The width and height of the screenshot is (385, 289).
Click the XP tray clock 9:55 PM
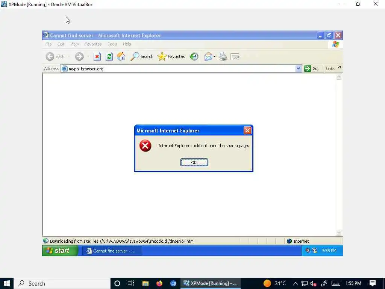[329, 251]
